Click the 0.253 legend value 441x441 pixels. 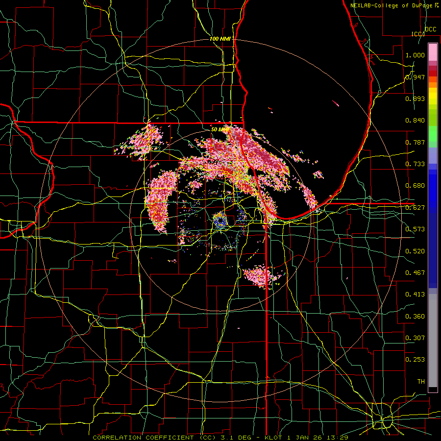415,360
